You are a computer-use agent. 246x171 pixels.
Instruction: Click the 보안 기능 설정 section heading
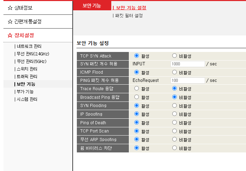pyautogui.click(x=93, y=43)
